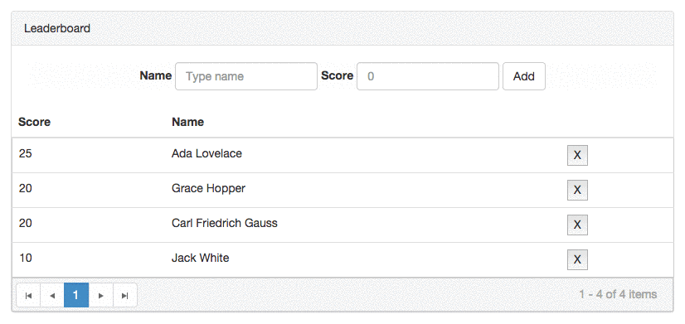Go to the next page arrow
The height and width of the screenshot is (324, 685).
pos(101,295)
